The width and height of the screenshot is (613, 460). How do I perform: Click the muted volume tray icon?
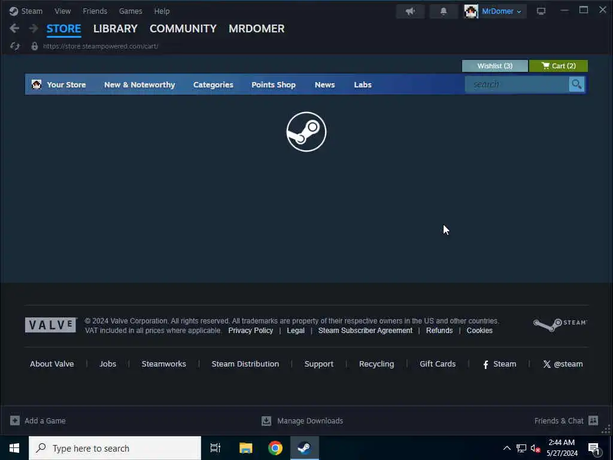click(x=535, y=448)
